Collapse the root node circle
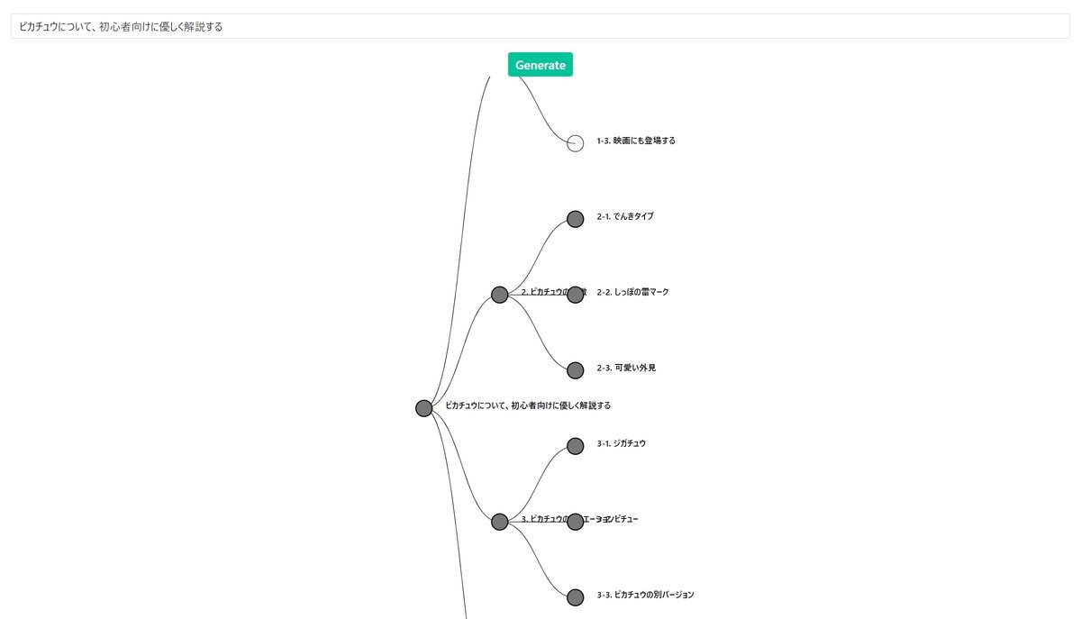This screenshot has width=1081, height=619. click(424, 408)
